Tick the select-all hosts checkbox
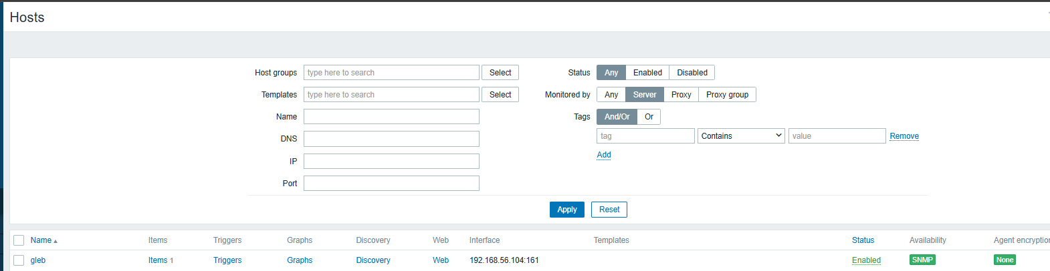 point(19,240)
